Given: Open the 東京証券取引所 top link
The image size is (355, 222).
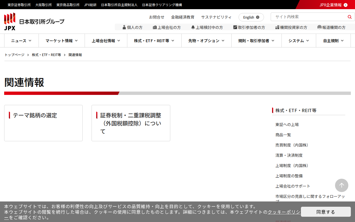Looking at the screenshot, I should coord(19,5).
